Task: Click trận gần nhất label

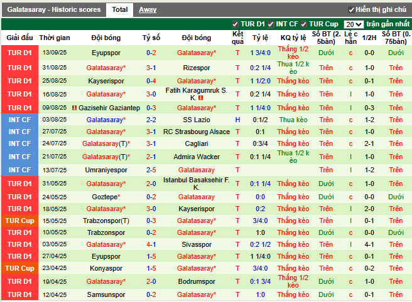Action: point(388,24)
